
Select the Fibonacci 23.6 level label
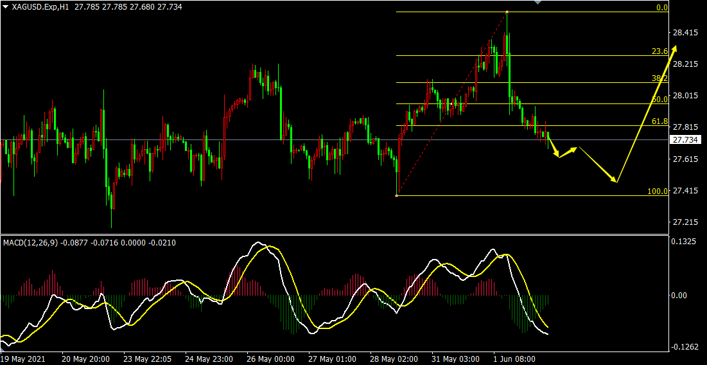[659, 51]
